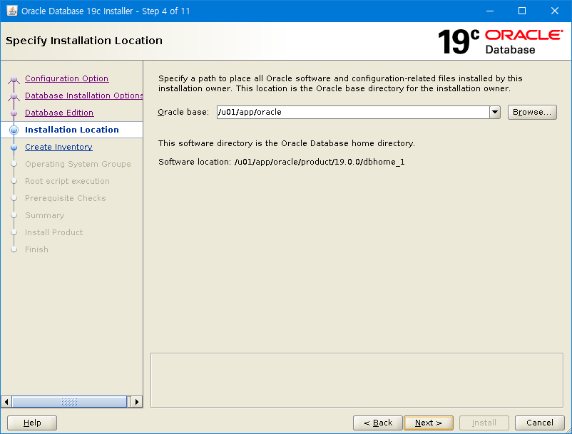The height and width of the screenshot is (434, 572).
Task: Click the steps panel horizontal scrollbar thumb
Action: coord(68,402)
